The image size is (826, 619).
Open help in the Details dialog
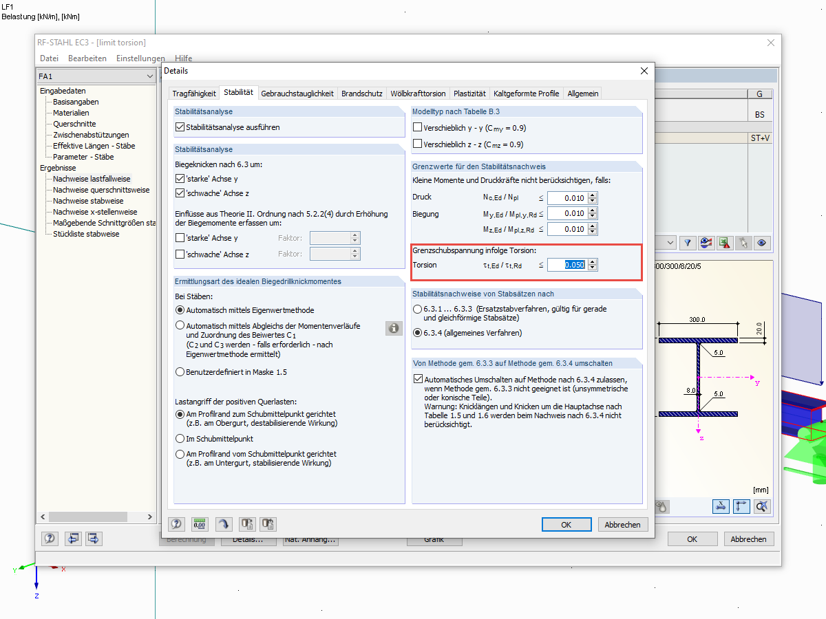(x=177, y=524)
